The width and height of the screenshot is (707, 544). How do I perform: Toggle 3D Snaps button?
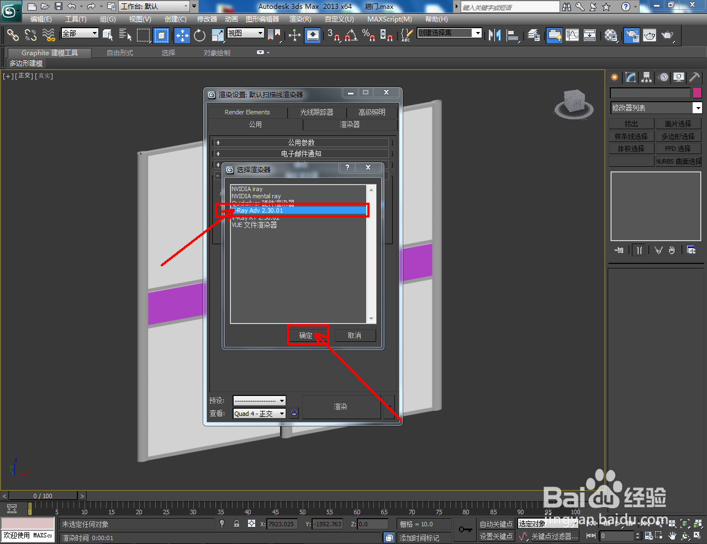click(333, 35)
